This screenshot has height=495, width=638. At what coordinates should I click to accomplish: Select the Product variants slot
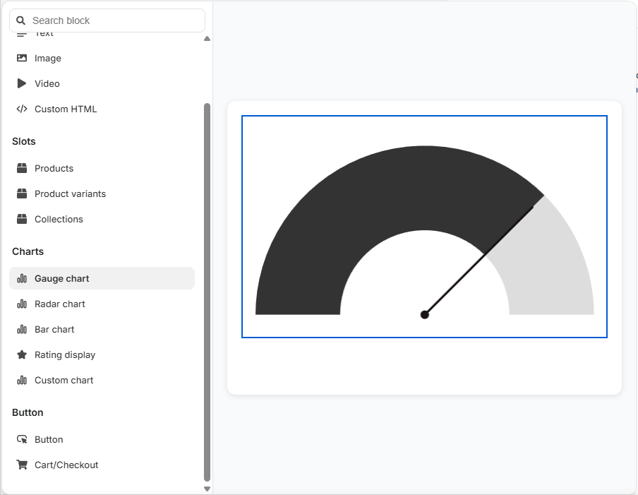pos(70,193)
